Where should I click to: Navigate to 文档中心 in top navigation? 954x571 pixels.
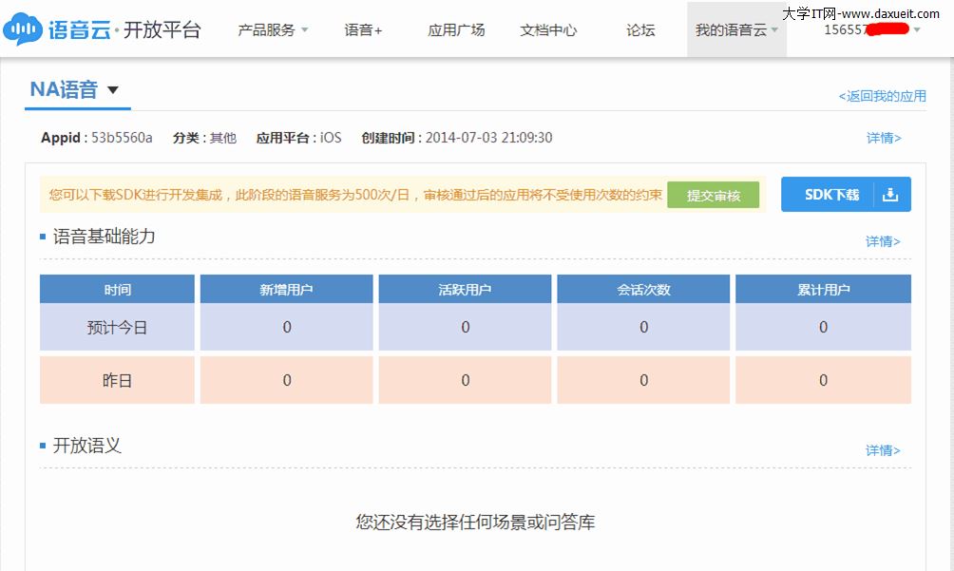[548, 29]
